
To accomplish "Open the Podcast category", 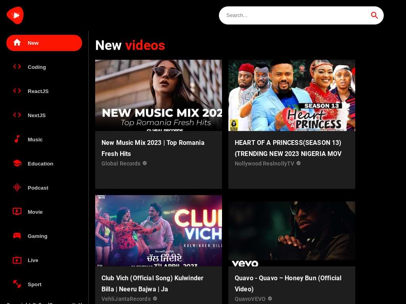I will click(44, 188).
